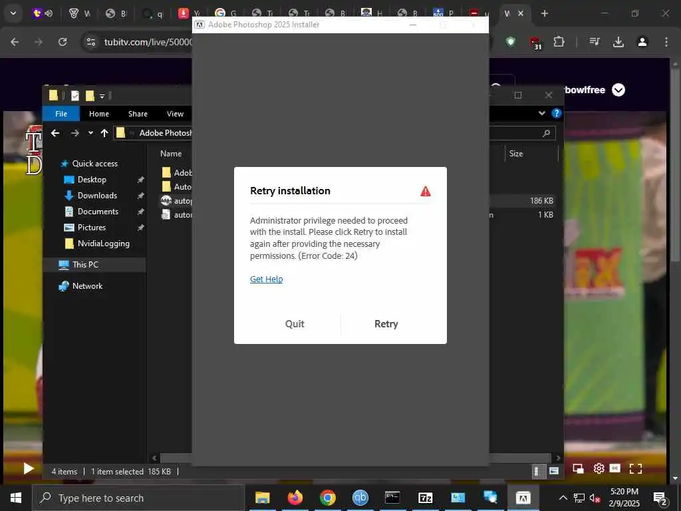Select This PC in navigation pane
Viewport: 681px width, 511px height.
click(x=85, y=265)
